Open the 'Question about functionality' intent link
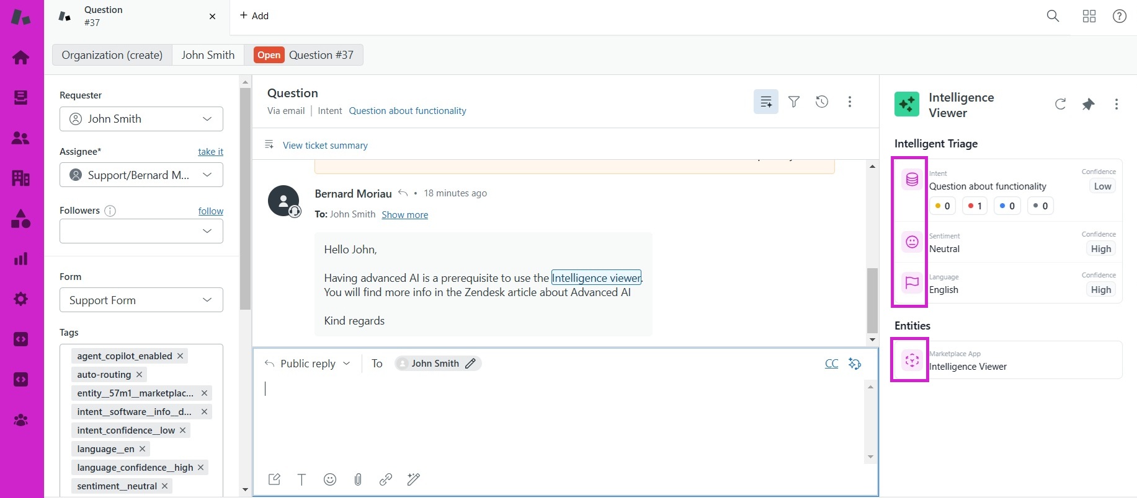Viewport: 1137px width, 498px height. pos(408,111)
